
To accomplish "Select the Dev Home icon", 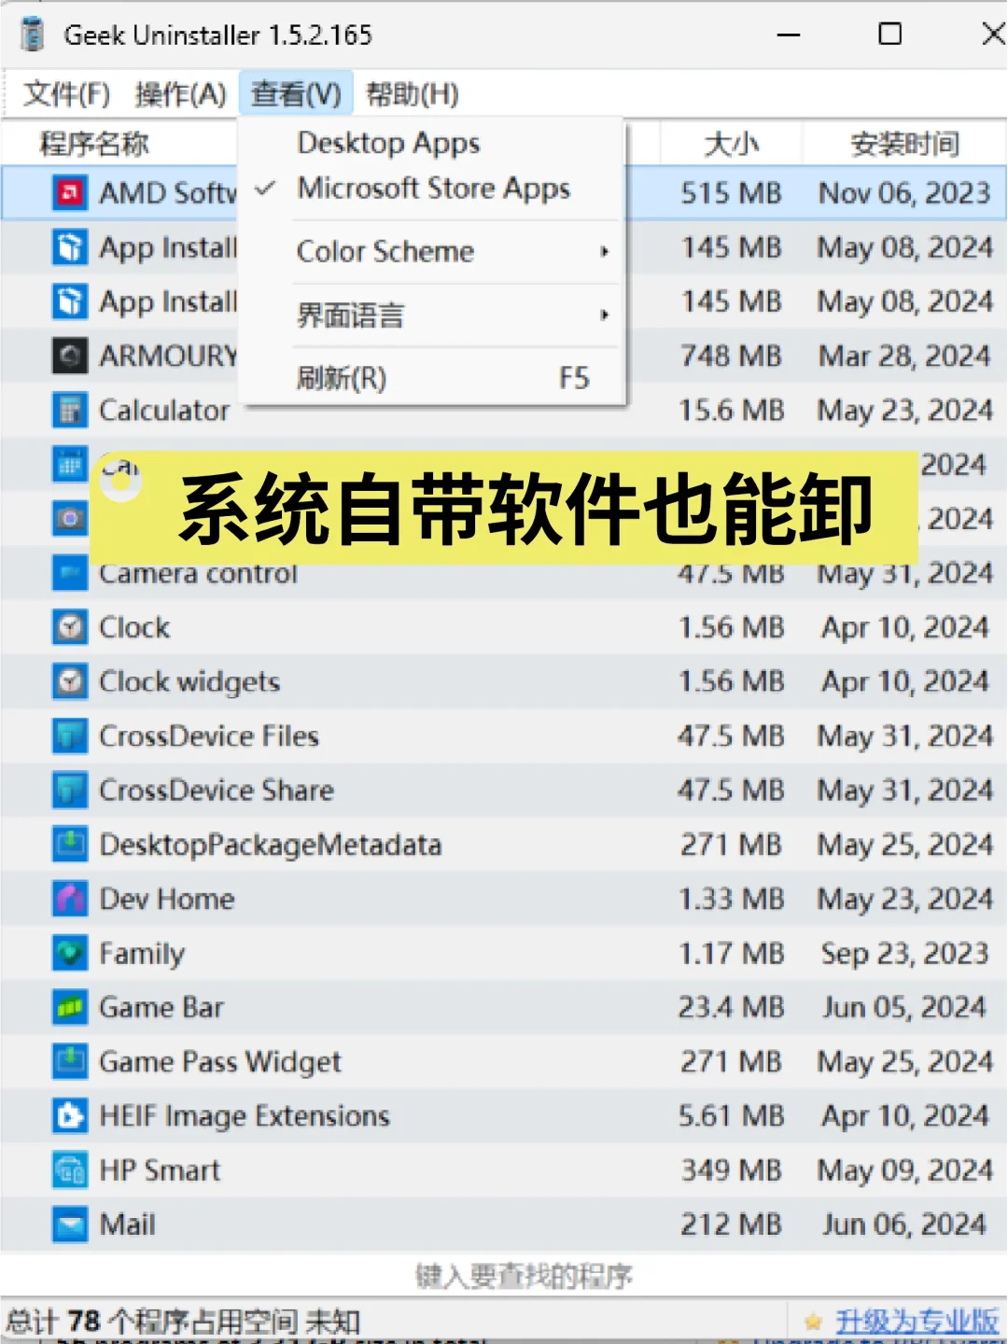I will [69, 899].
